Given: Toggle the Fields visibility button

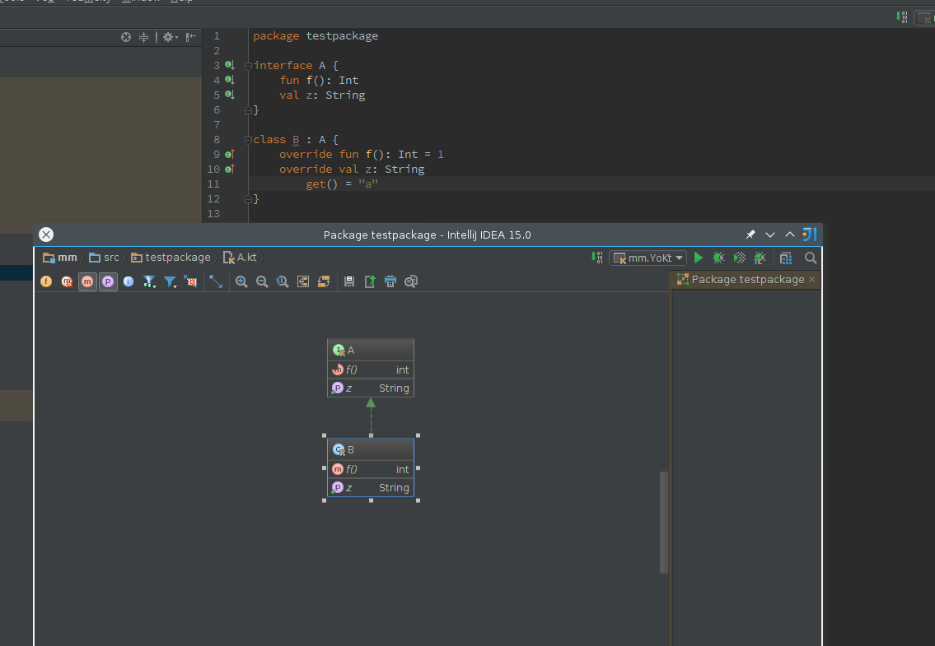Looking at the screenshot, I should (x=46, y=281).
